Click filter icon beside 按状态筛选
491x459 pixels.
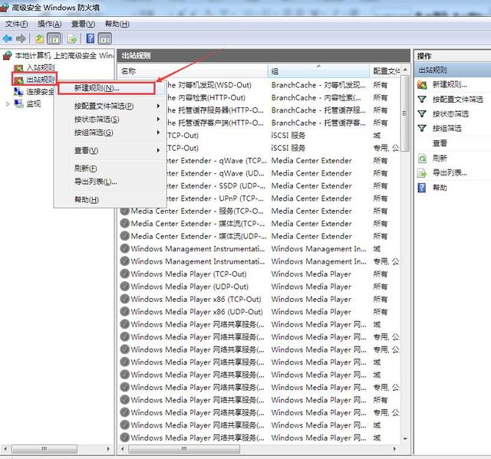[422, 114]
